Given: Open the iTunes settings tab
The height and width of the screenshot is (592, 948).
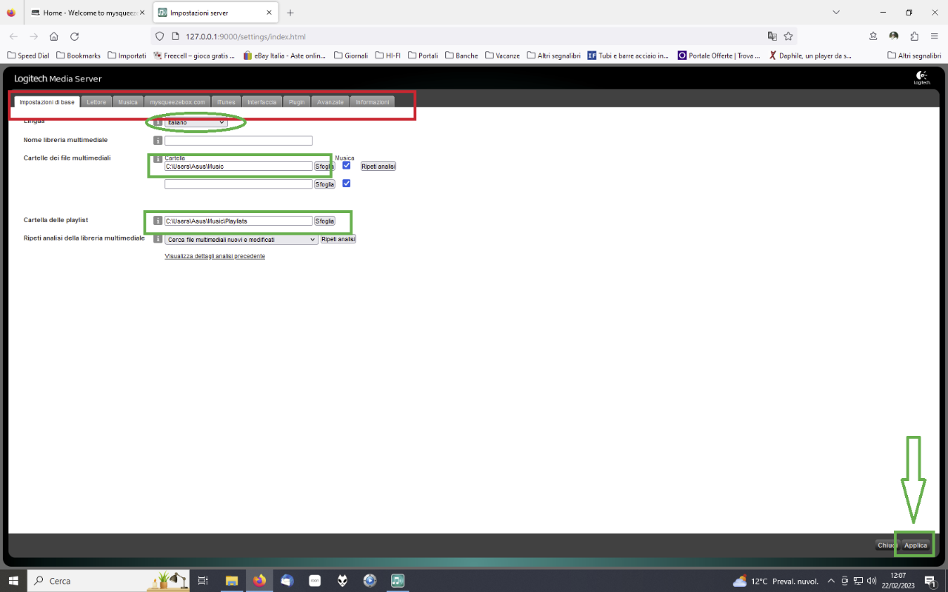Looking at the screenshot, I should click(226, 102).
